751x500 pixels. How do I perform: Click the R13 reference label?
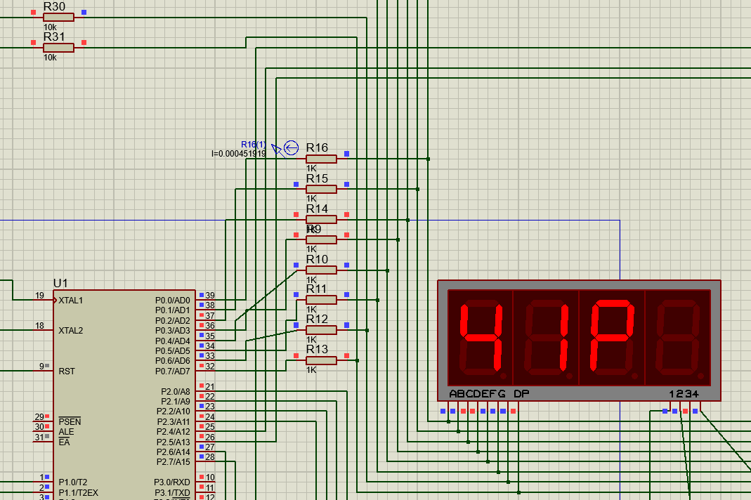(317, 349)
